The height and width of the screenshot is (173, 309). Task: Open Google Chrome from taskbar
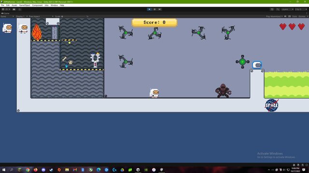[28, 170]
